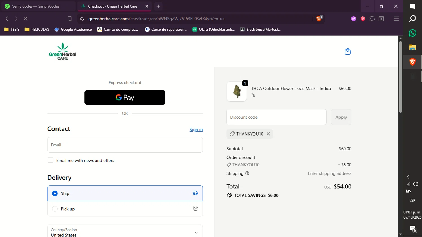Open Windows Start button

pos(412,6)
